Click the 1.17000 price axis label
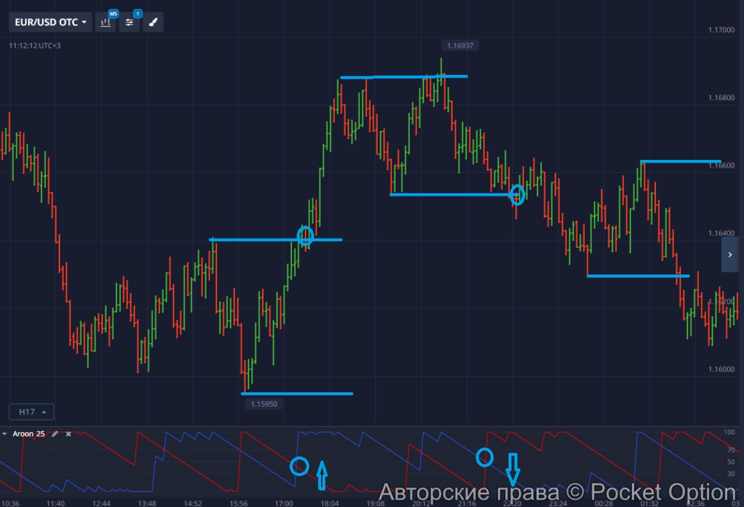The width and height of the screenshot is (744, 507). [721, 30]
